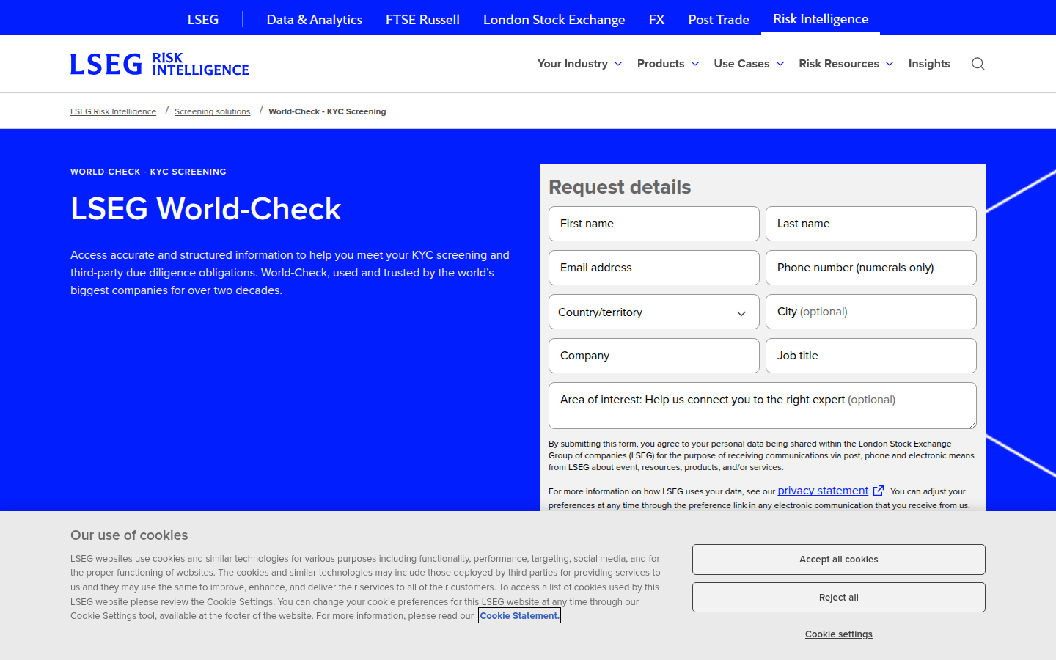Expand the Use Cases menu
Viewport: 1056px width, 660px height.
749,64
